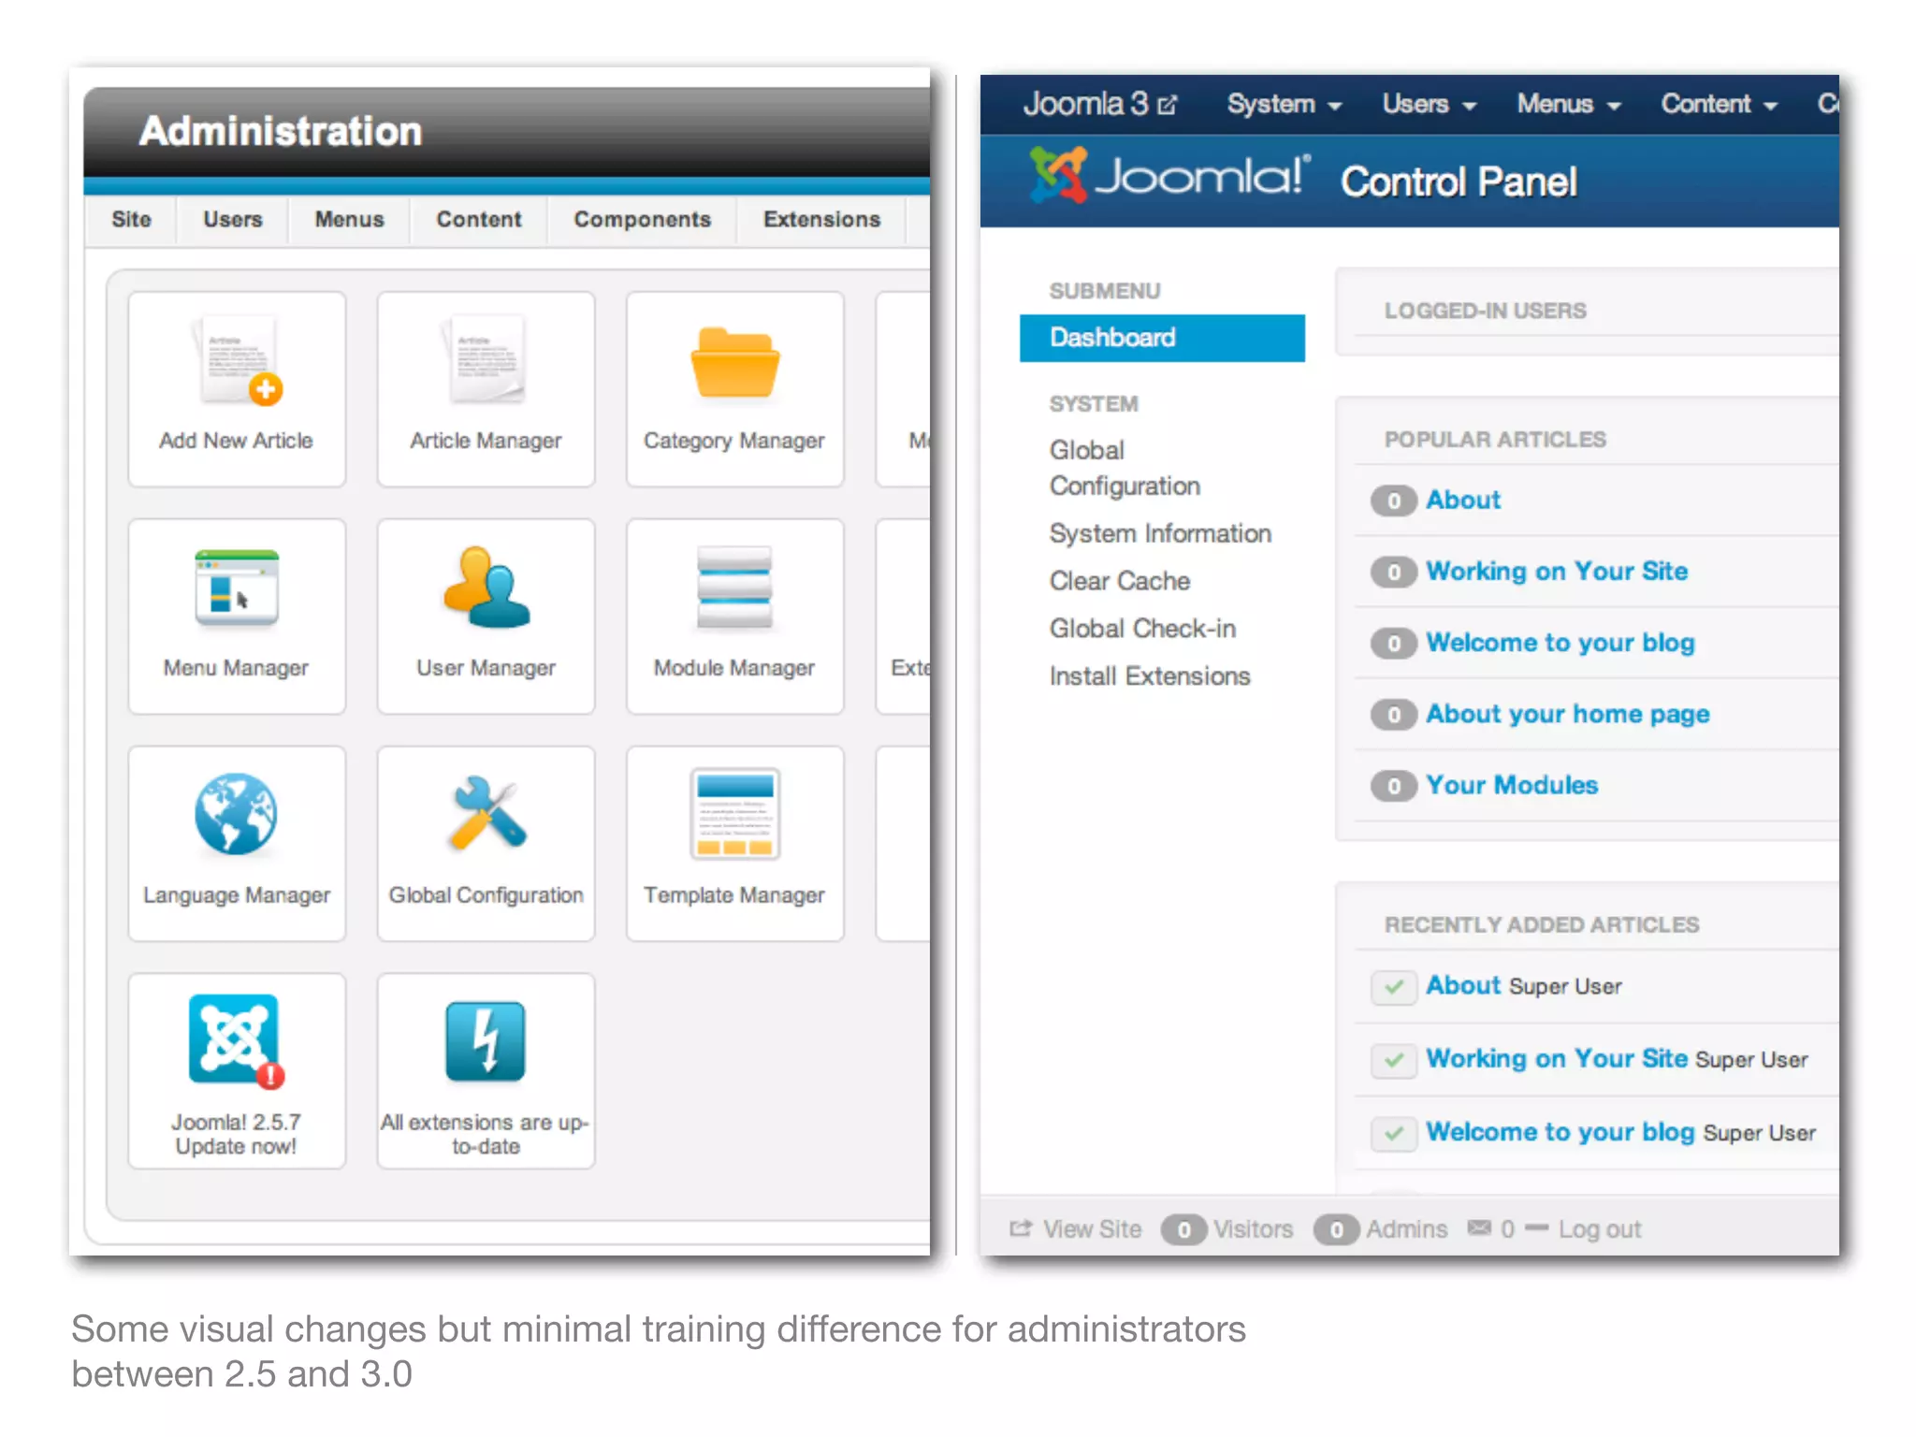Expand the Users dropdown in Joomla 3 navbar

(x=1429, y=104)
